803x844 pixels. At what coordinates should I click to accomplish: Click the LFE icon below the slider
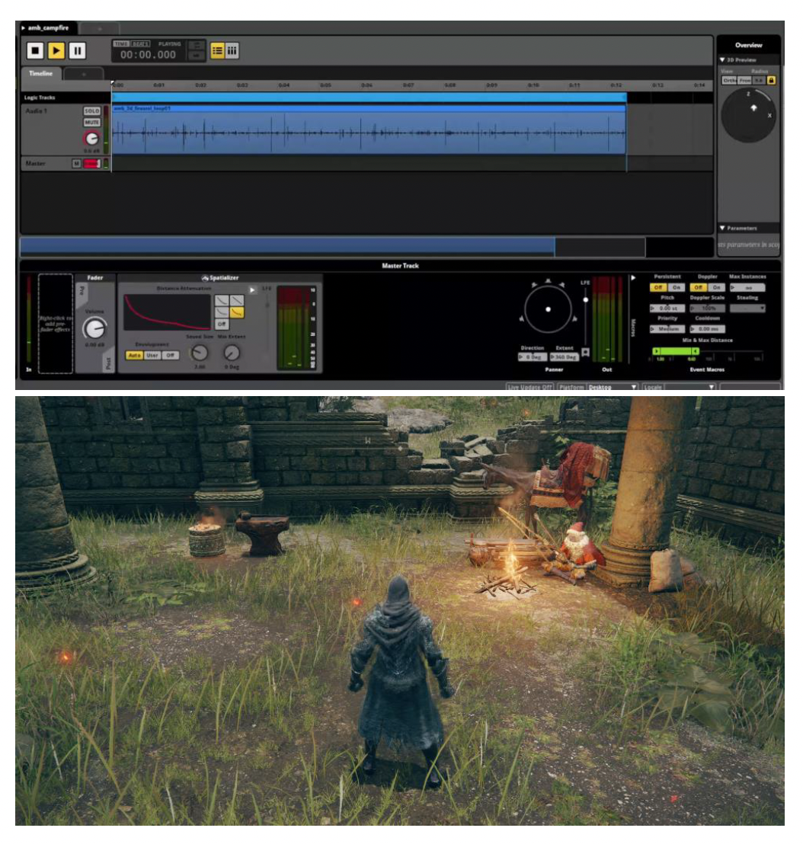[585, 352]
